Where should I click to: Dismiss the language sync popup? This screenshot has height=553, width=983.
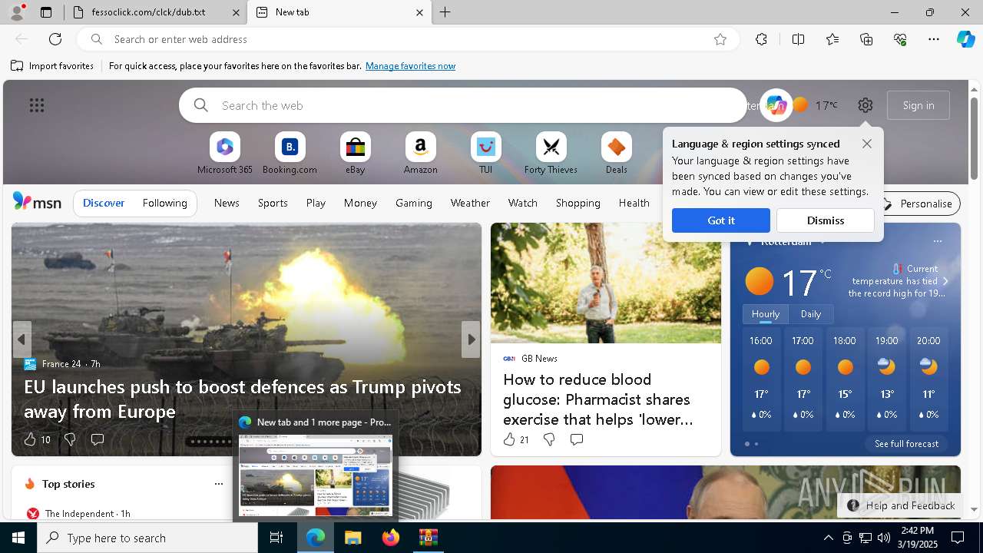(x=826, y=220)
